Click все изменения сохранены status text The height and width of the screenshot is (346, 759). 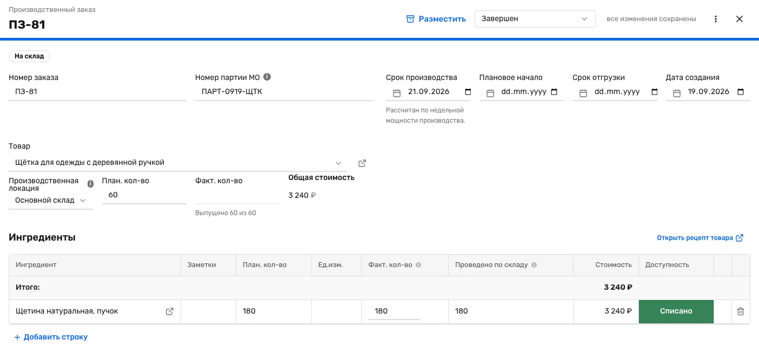[x=651, y=19]
